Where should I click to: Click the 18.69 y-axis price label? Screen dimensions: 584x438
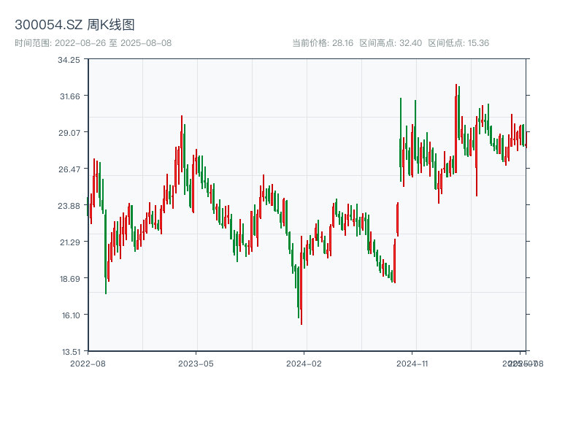click(x=69, y=279)
